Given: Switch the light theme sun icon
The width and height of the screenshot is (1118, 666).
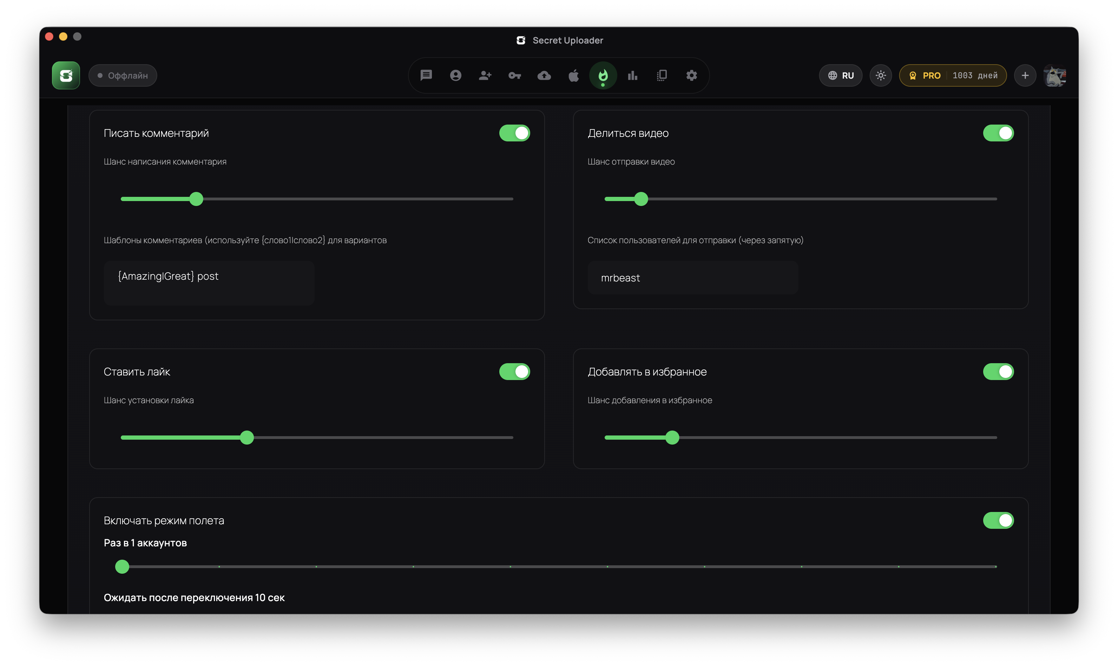Looking at the screenshot, I should pyautogui.click(x=881, y=75).
